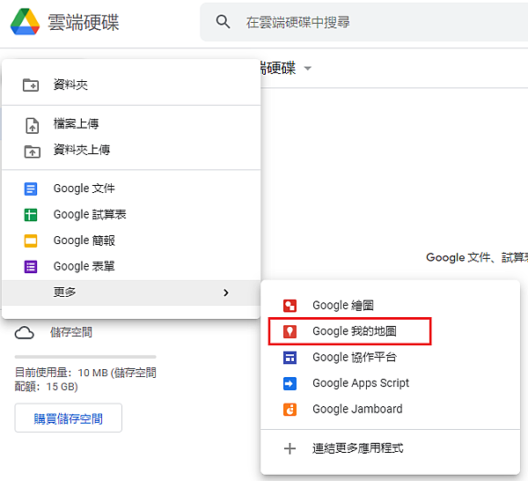
Task: Create a new Google 文件
Action: 131,189
